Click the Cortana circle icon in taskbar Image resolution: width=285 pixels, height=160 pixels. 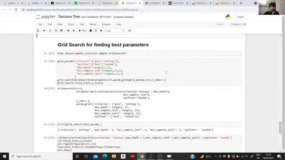(77, 156)
